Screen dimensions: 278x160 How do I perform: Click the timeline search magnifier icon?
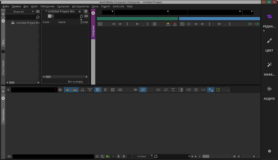[x=156, y=156]
